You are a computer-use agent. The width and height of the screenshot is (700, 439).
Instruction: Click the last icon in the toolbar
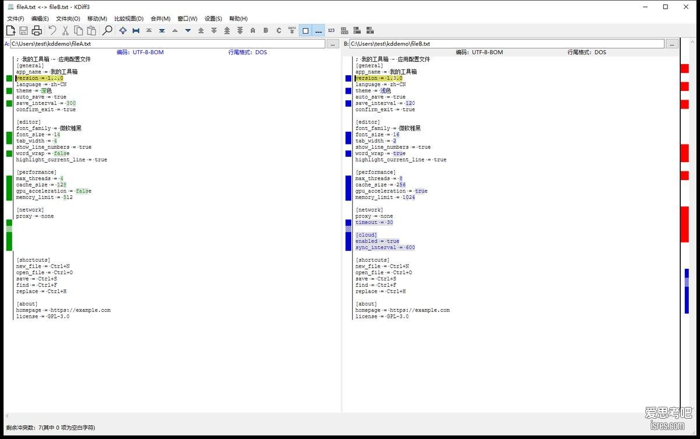tap(370, 30)
